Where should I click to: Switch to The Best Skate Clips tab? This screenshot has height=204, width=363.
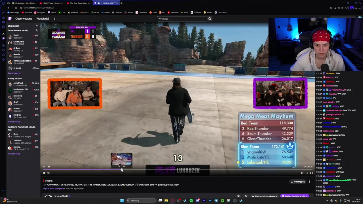[x=78, y=3]
